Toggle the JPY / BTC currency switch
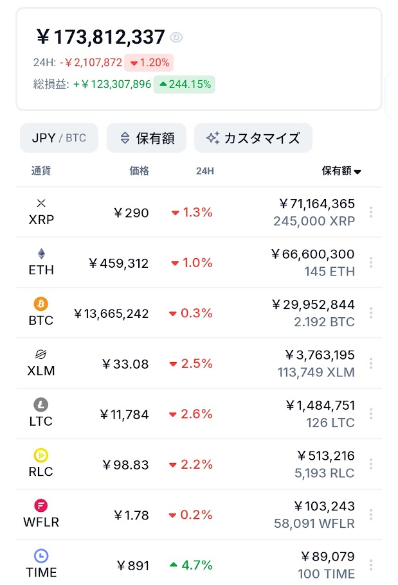This screenshot has width=398, height=585. pyautogui.click(x=59, y=138)
